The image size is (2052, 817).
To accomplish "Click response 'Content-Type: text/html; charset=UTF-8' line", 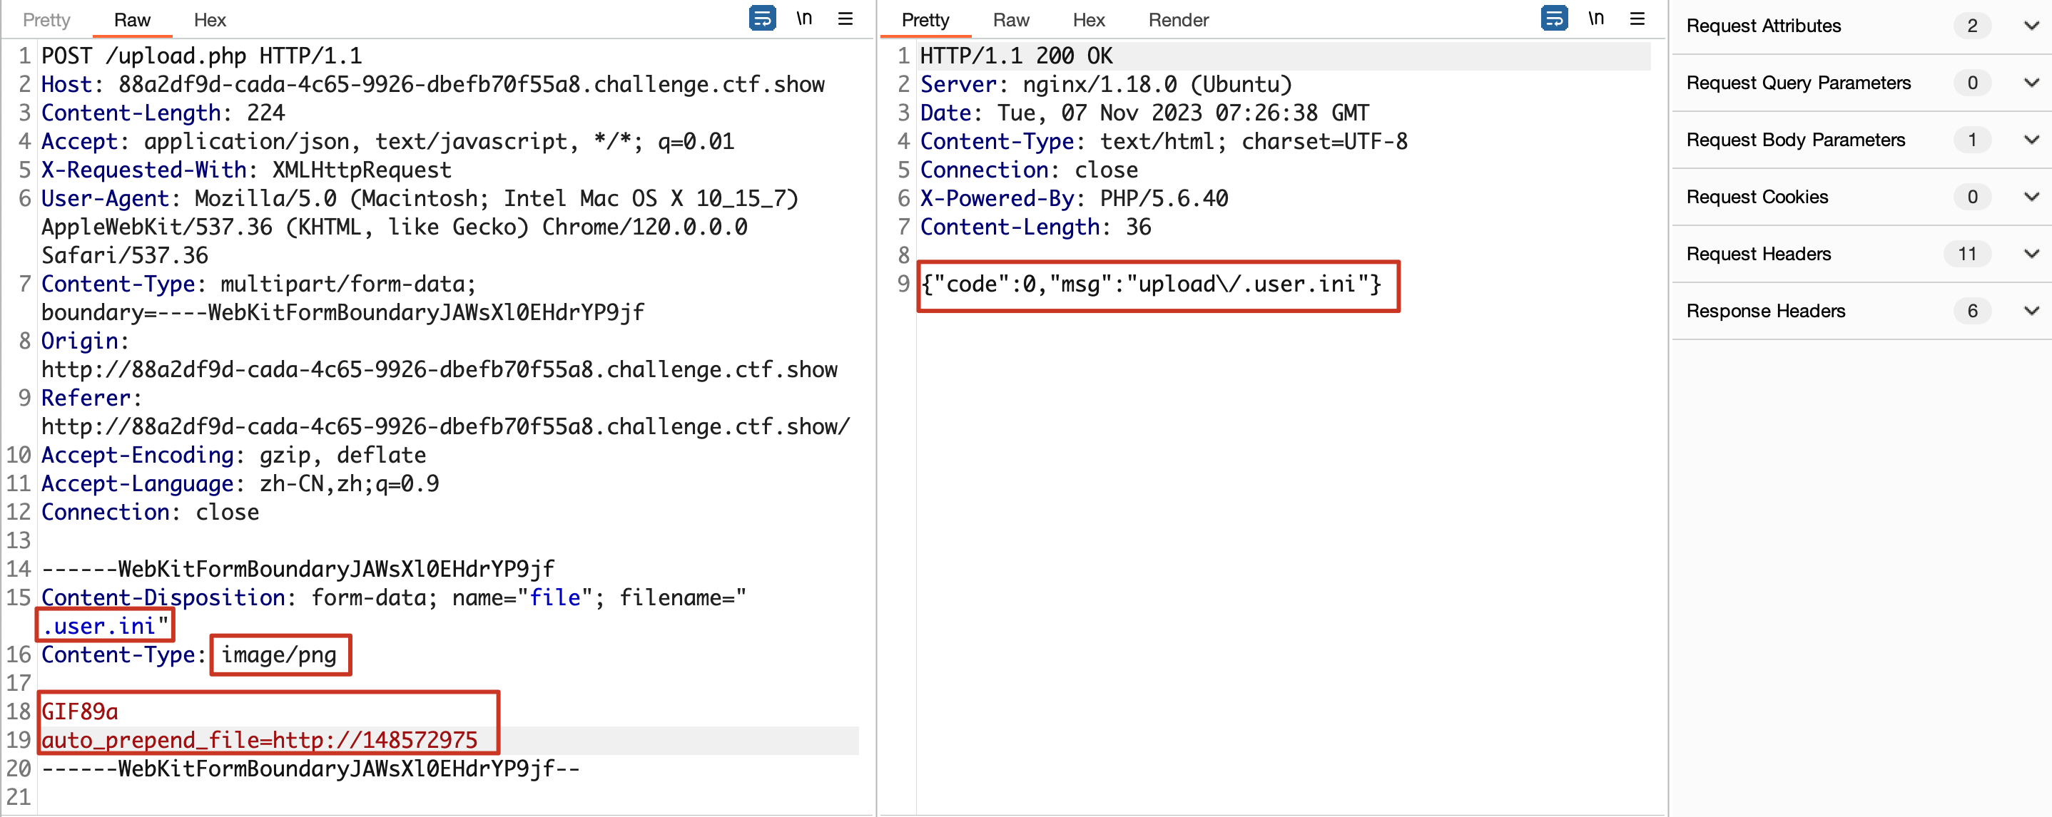I will 1164,142.
